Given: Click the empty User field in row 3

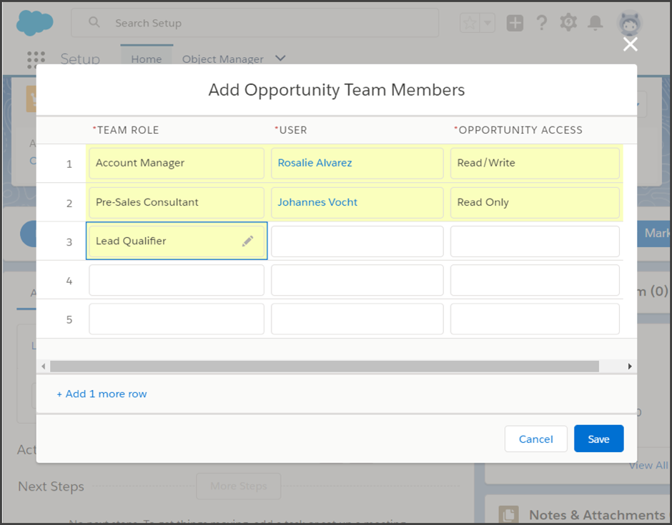Looking at the screenshot, I should 357,241.
